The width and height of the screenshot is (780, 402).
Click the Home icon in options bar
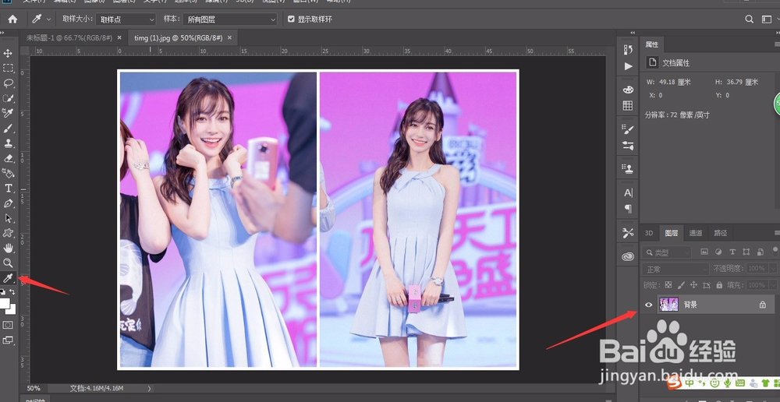(x=12, y=19)
